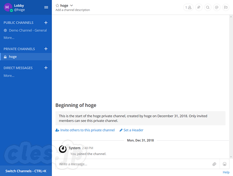Click the PUBLIC CHANNELS heading
The width and height of the screenshot is (233, 176).
point(19,23)
